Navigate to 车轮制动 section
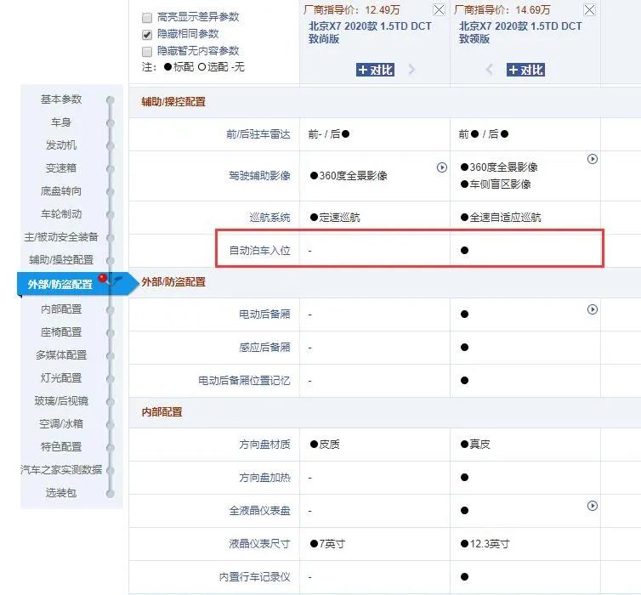Viewport: 641px width, 595px height. tap(61, 213)
